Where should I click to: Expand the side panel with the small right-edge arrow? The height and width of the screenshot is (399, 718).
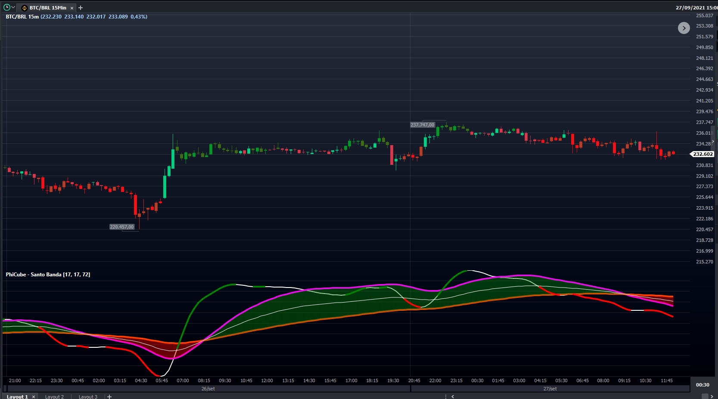[x=713, y=142]
